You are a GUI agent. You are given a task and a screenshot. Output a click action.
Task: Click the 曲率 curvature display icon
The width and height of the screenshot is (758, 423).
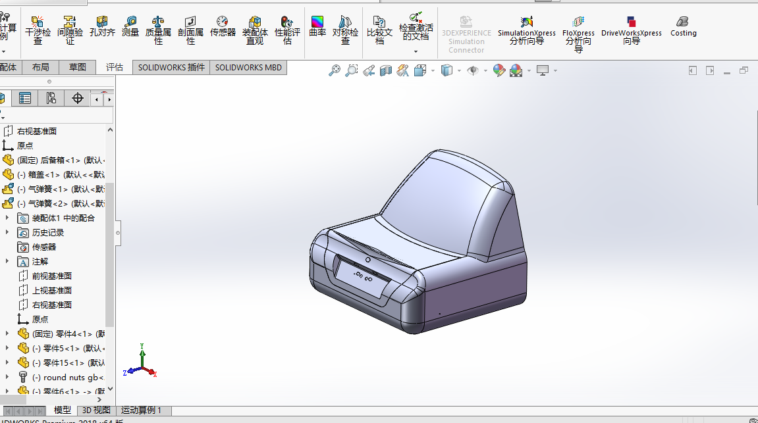coord(317,26)
